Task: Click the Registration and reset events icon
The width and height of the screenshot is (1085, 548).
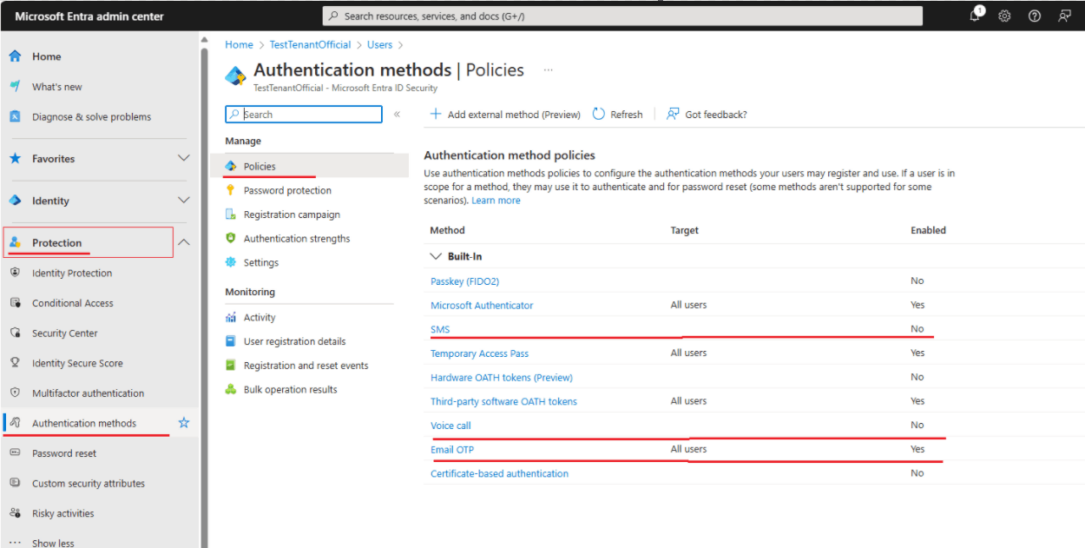Action: point(231,366)
